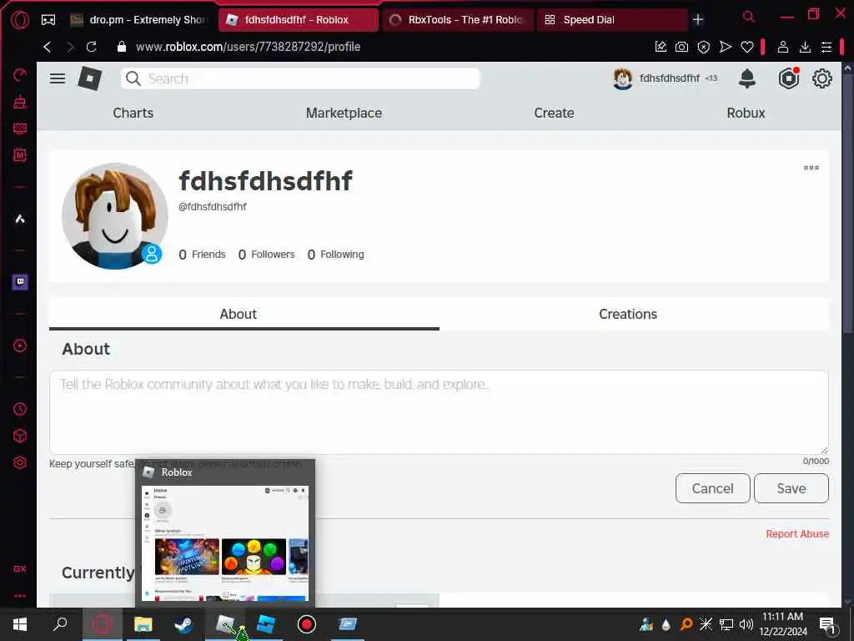
Task: Open Roblox notifications bell
Action: (x=746, y=78)
